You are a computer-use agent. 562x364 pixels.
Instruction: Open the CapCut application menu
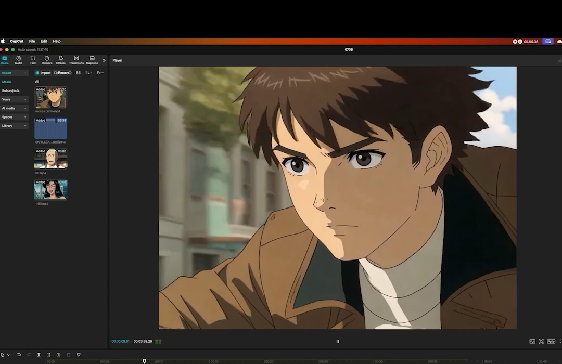point(17,41)
